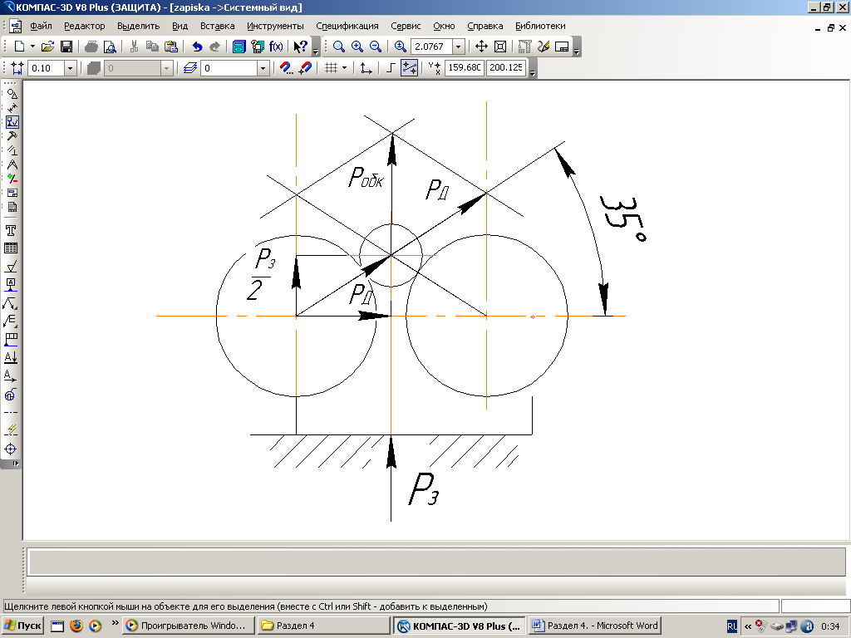Select the pan (move view) cross-arrows icon
Viewport: 851px width, 638px height.
[481, 47]
